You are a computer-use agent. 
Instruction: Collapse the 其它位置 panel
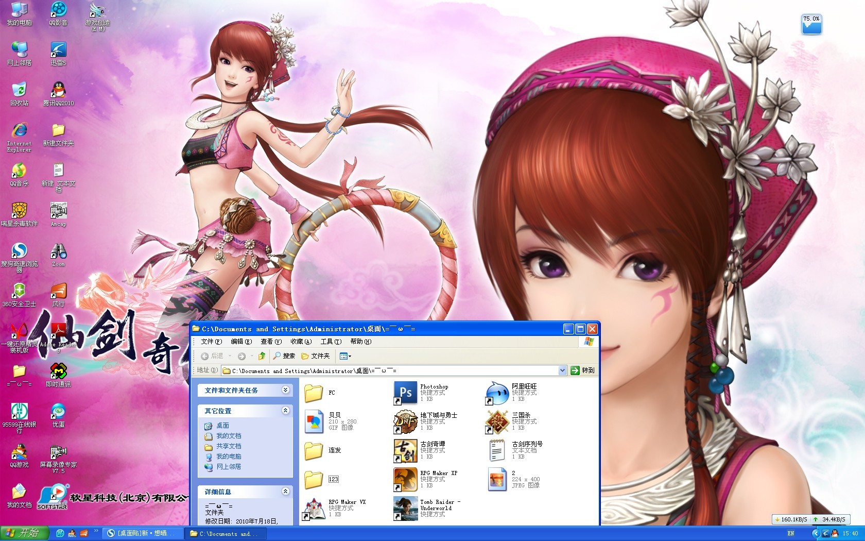(285, 411)
